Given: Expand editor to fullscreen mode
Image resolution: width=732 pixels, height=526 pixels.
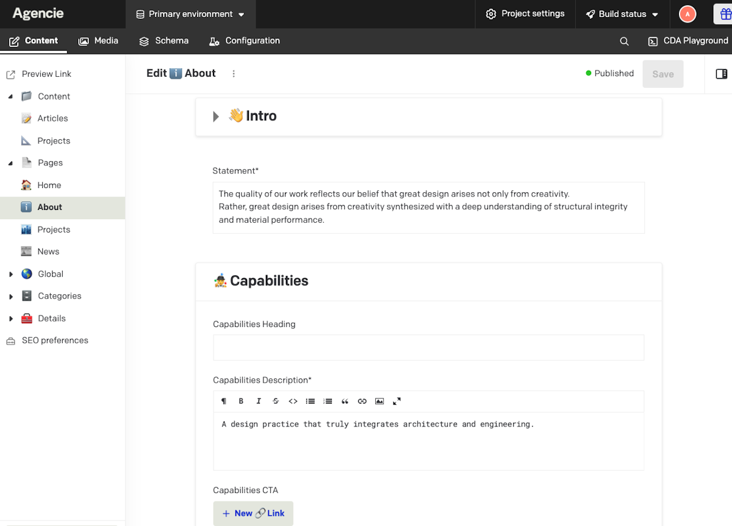Looking at the screenshot, I should point(396,401).
